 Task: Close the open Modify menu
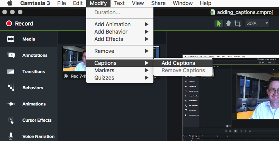point(98,3)
